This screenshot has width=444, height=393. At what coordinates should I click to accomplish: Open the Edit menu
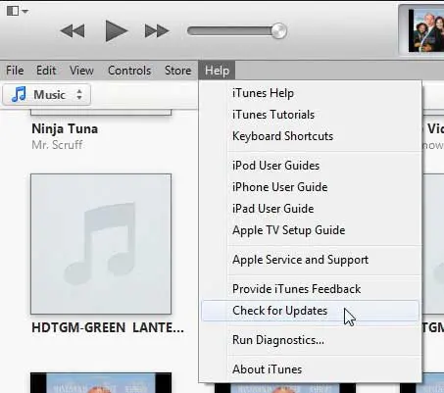[46, 71]
